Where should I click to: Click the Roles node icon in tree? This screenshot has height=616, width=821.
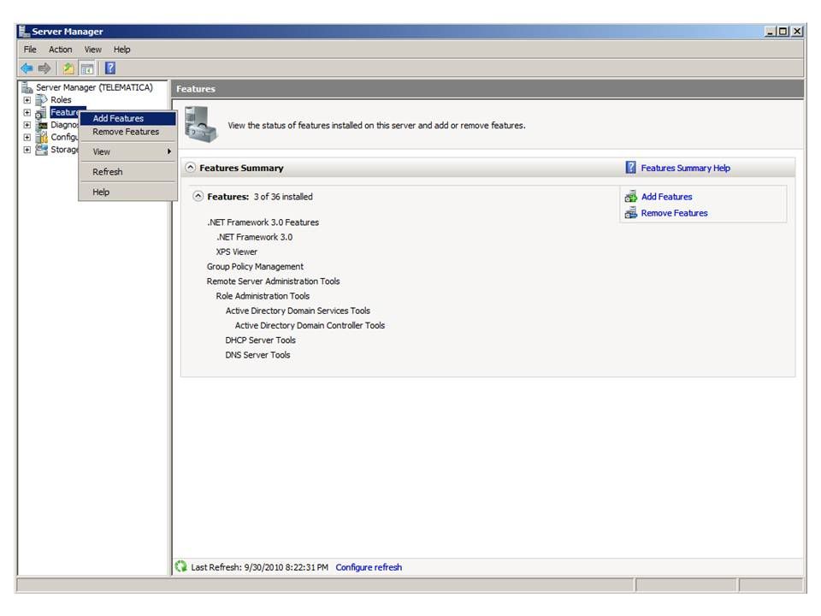coord(41,100)
